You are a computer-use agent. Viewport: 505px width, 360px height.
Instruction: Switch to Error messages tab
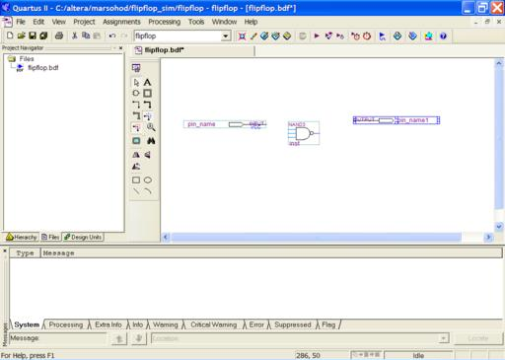point(256,324)
